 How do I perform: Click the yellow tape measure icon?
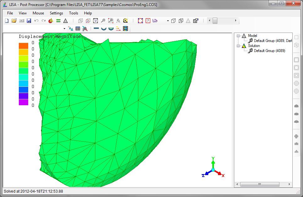coord(125,21)
